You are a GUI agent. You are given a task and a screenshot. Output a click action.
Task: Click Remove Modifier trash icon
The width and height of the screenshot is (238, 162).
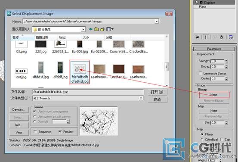point(222,37)
